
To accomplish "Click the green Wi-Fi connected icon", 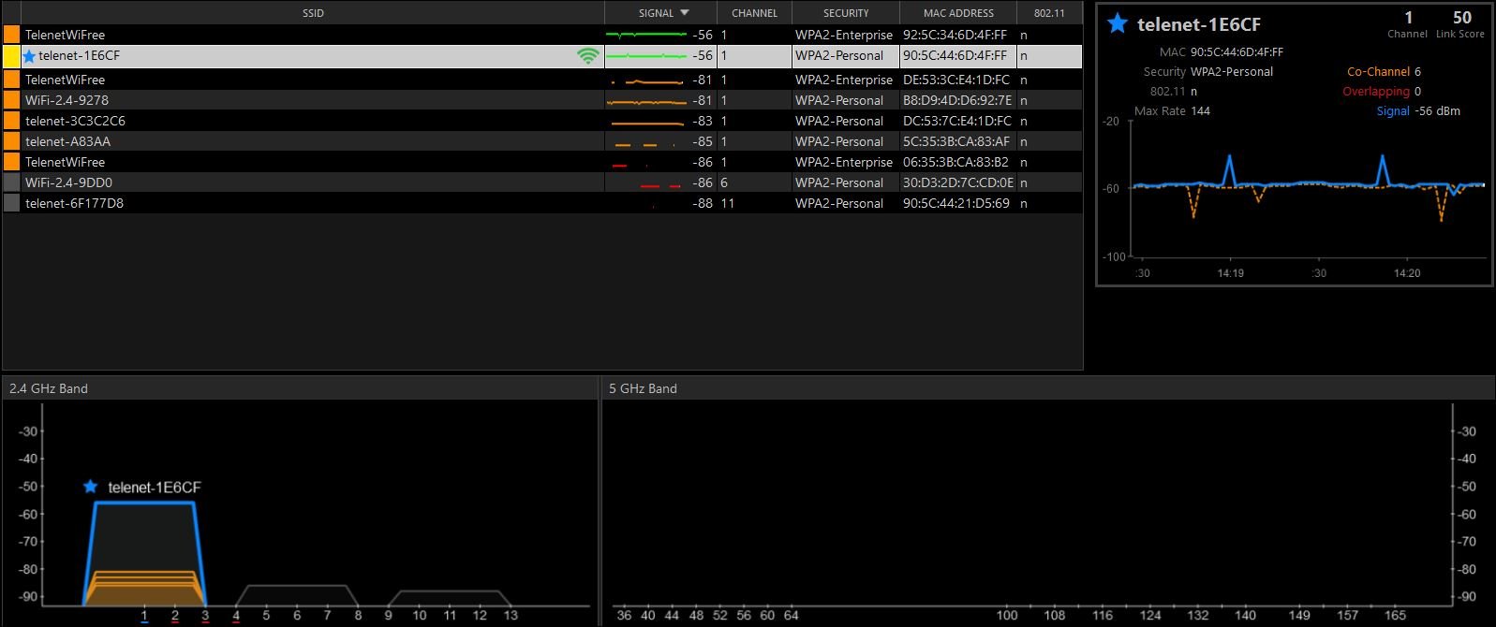I will (588, 56).
